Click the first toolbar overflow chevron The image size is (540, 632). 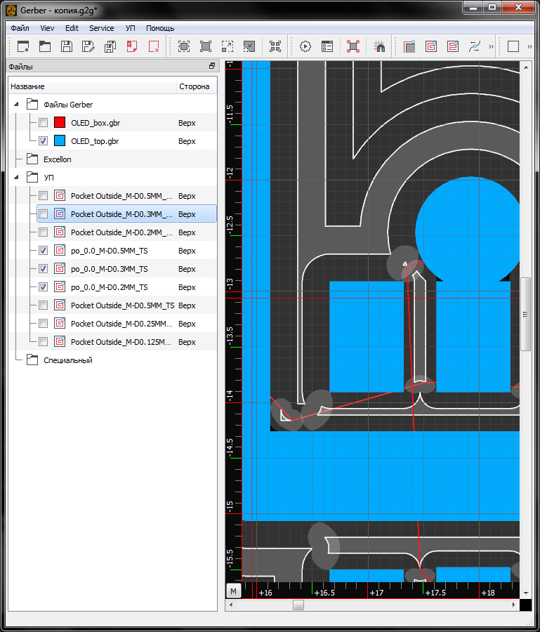pyautogui.click(x=491, y=46)
